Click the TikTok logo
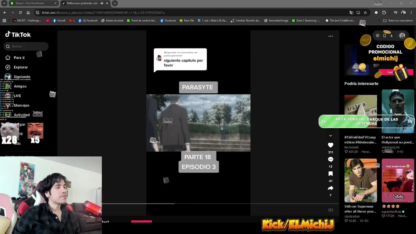Viewport: 416px width, 234px height. coord(18,34)
